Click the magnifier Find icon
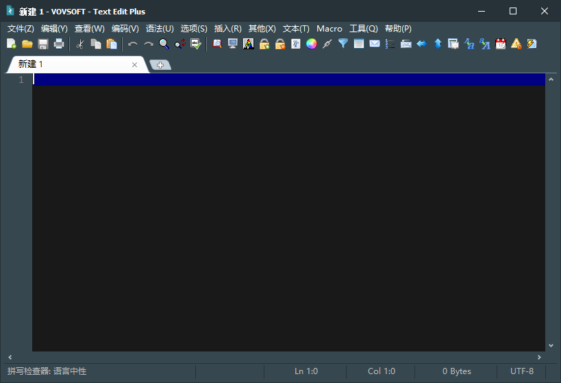The height and width of the screenshot is (383, 561). [x=164, y=44]
